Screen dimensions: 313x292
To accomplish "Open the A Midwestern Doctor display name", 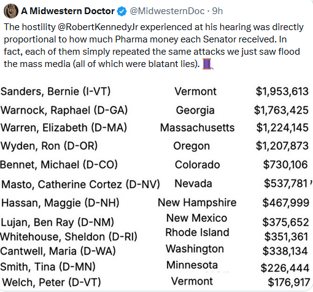I will point(68,11).
